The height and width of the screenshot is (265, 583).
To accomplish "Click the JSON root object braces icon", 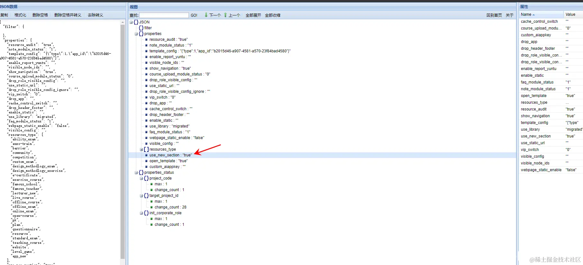I will tap(136, 22).
